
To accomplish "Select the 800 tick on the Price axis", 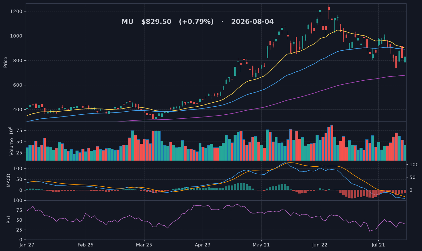I will [x=18, y=61].
